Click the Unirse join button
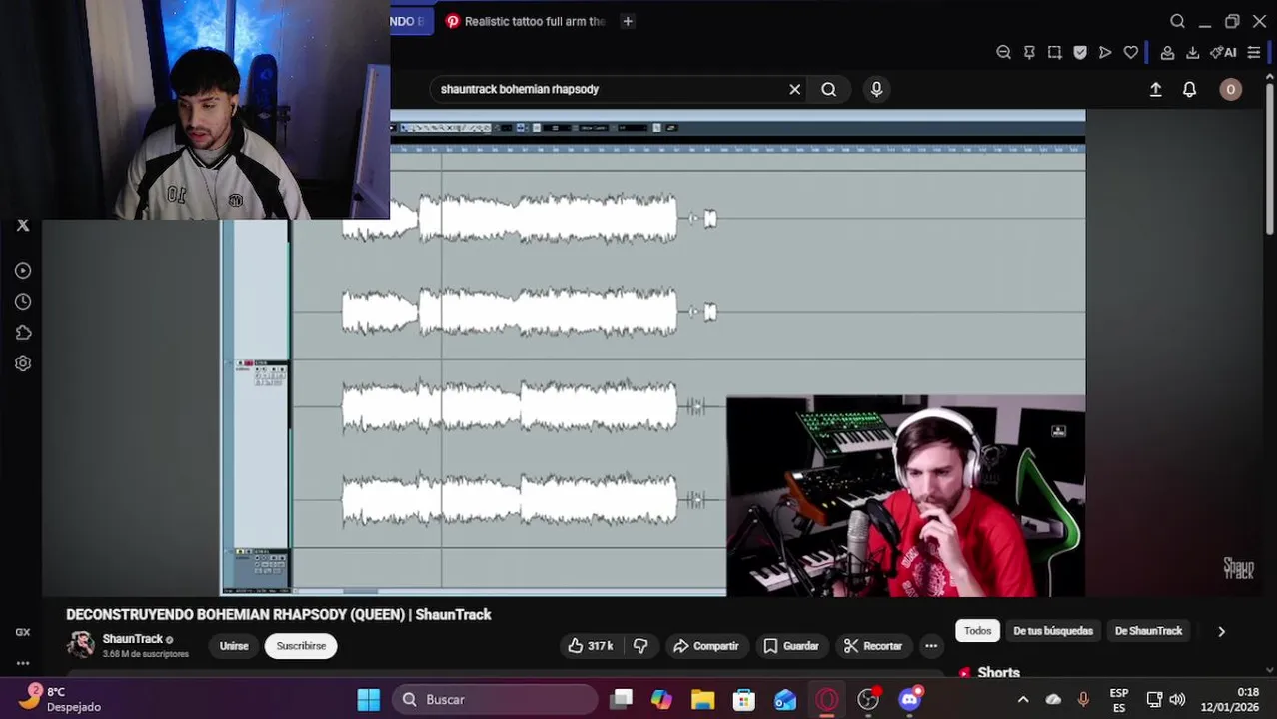This screenshot has height=719, width=1277. coord(234,646)
